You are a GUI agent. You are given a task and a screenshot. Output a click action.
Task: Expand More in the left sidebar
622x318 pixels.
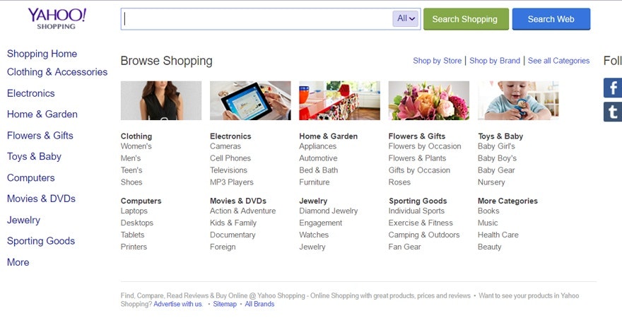18,262
